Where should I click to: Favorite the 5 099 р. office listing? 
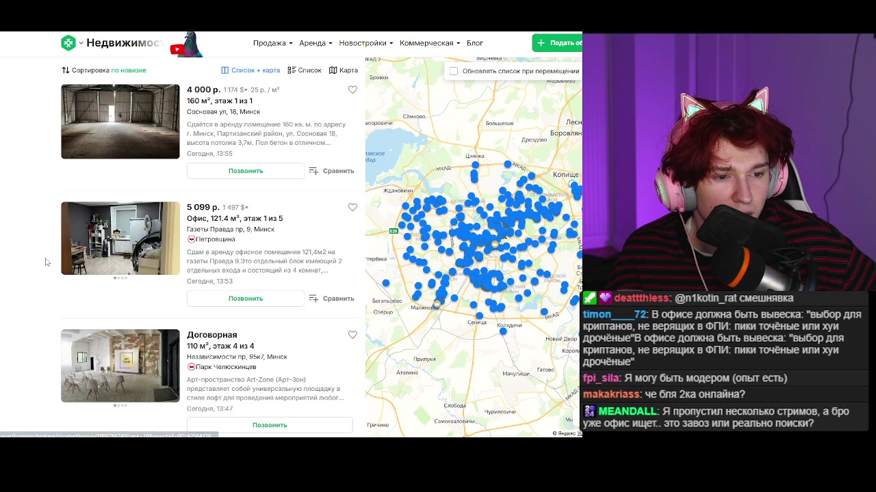352,207
